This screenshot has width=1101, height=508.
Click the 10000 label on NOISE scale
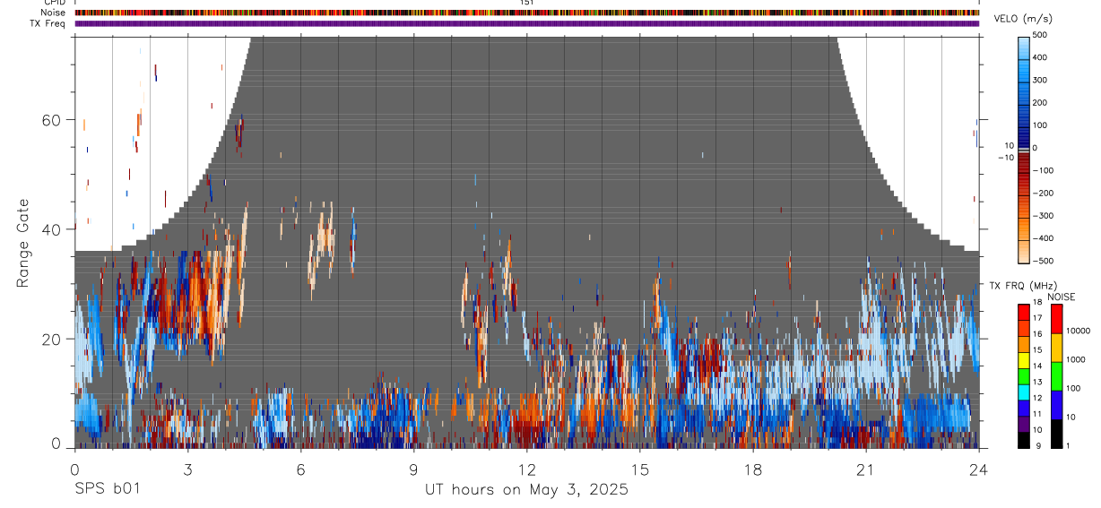click(1078, 331)
